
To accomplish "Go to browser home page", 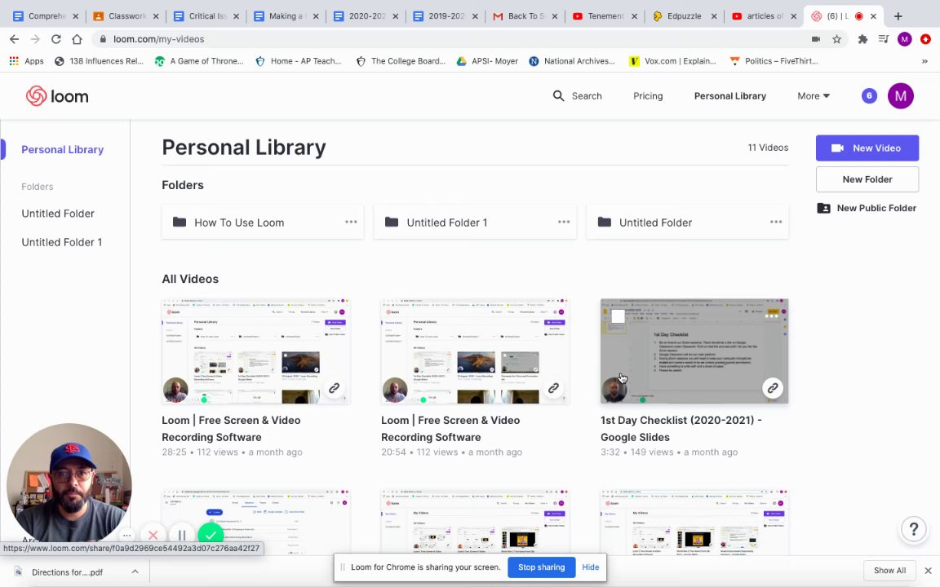I will coord(77,39).
